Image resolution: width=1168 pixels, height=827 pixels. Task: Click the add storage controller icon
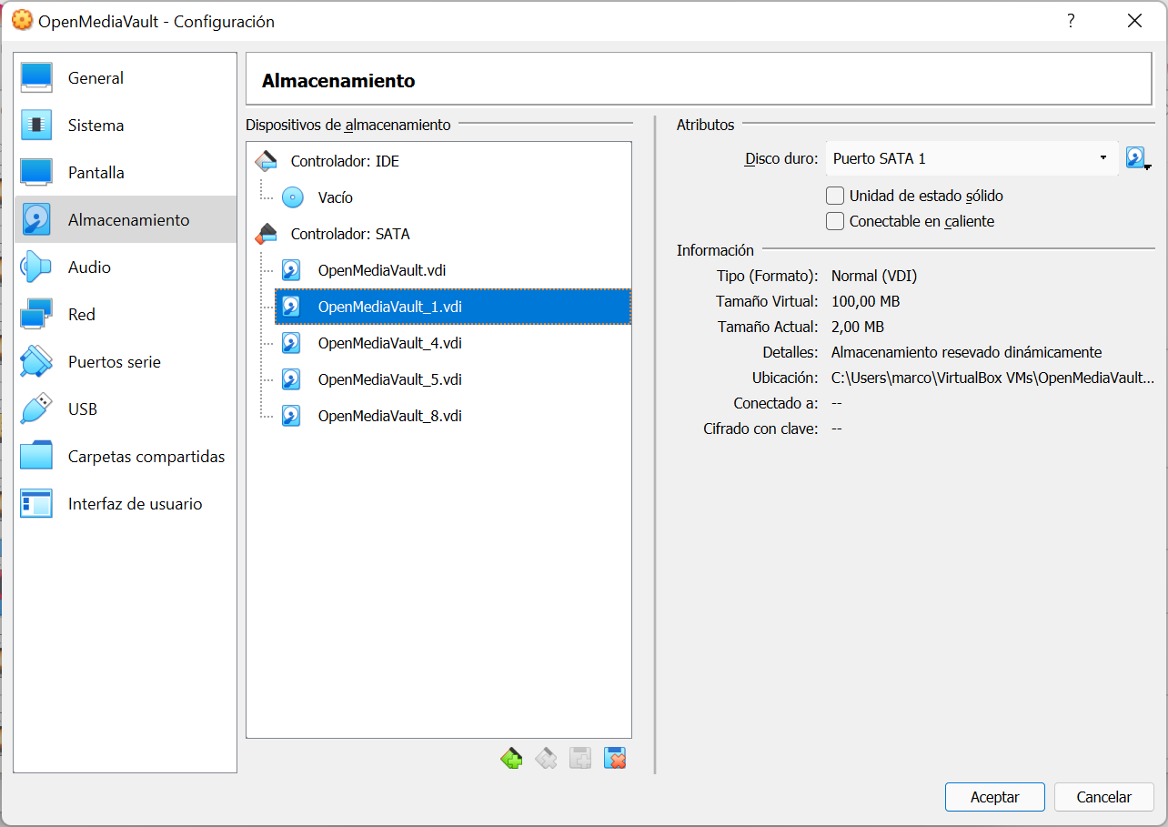point(511,758)
